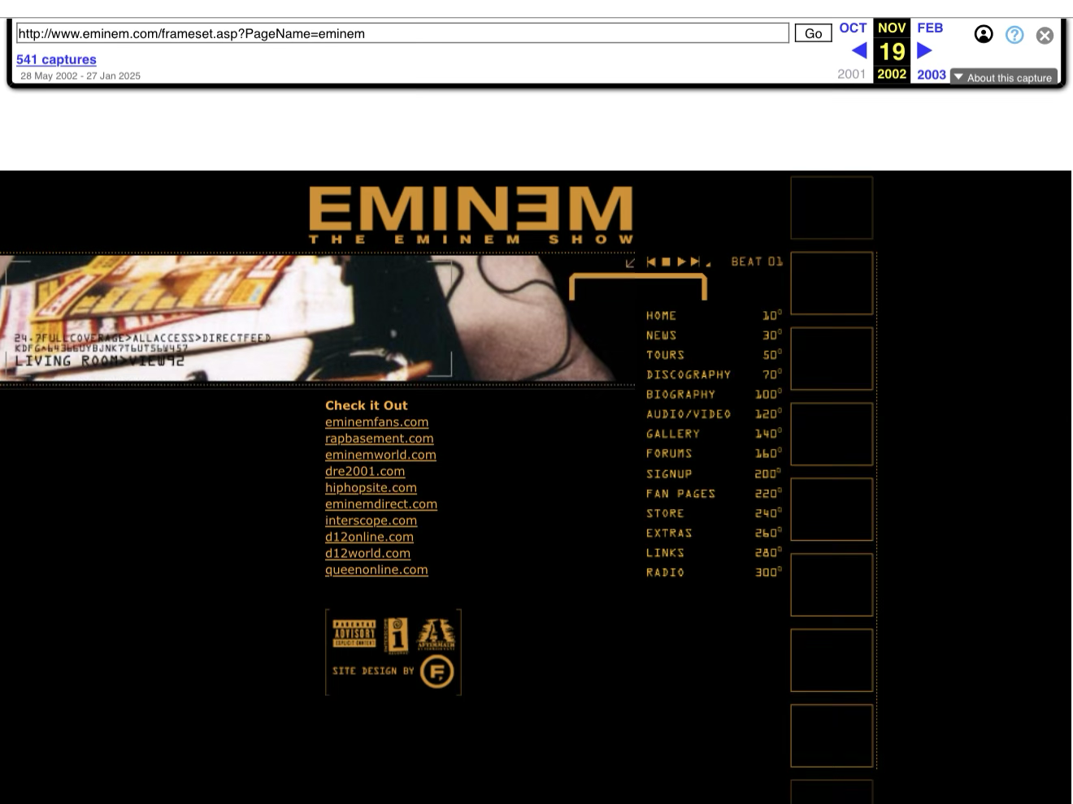Image resolution: width=1073 pixels, height=804 pixels.
Task: Open the Aftermath Entertainment logo
Action: [x=436, y=634]
